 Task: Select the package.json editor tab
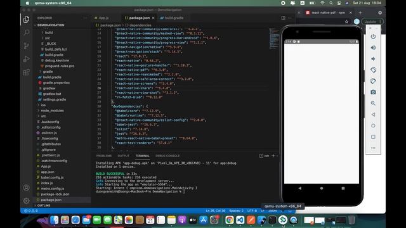(x=140, y=18)
